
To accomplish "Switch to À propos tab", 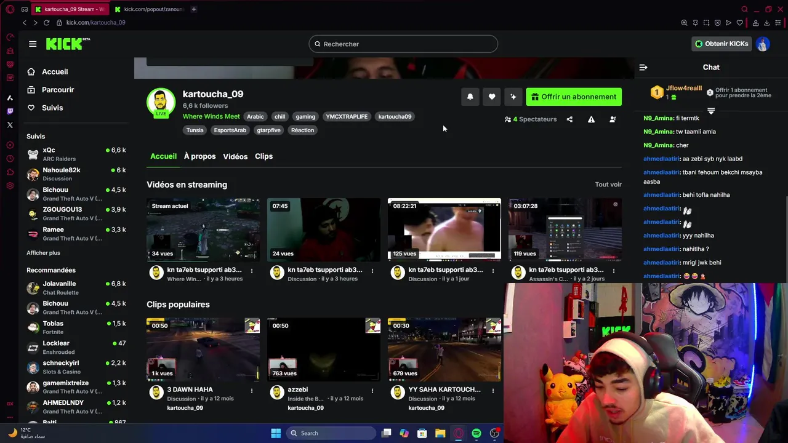I will tap(200, 156).
